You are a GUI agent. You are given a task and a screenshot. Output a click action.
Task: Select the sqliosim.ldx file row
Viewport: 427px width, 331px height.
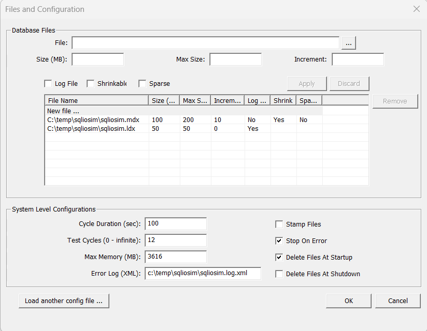[91, 129]
